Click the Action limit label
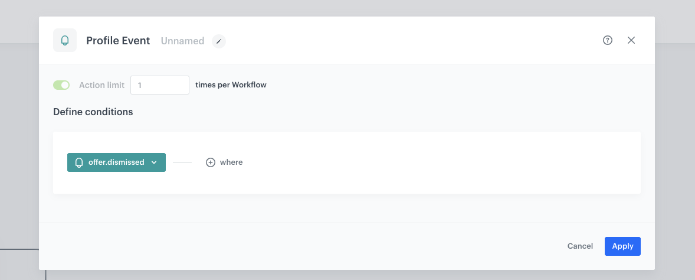695x280 pixels. coord(101,85)
